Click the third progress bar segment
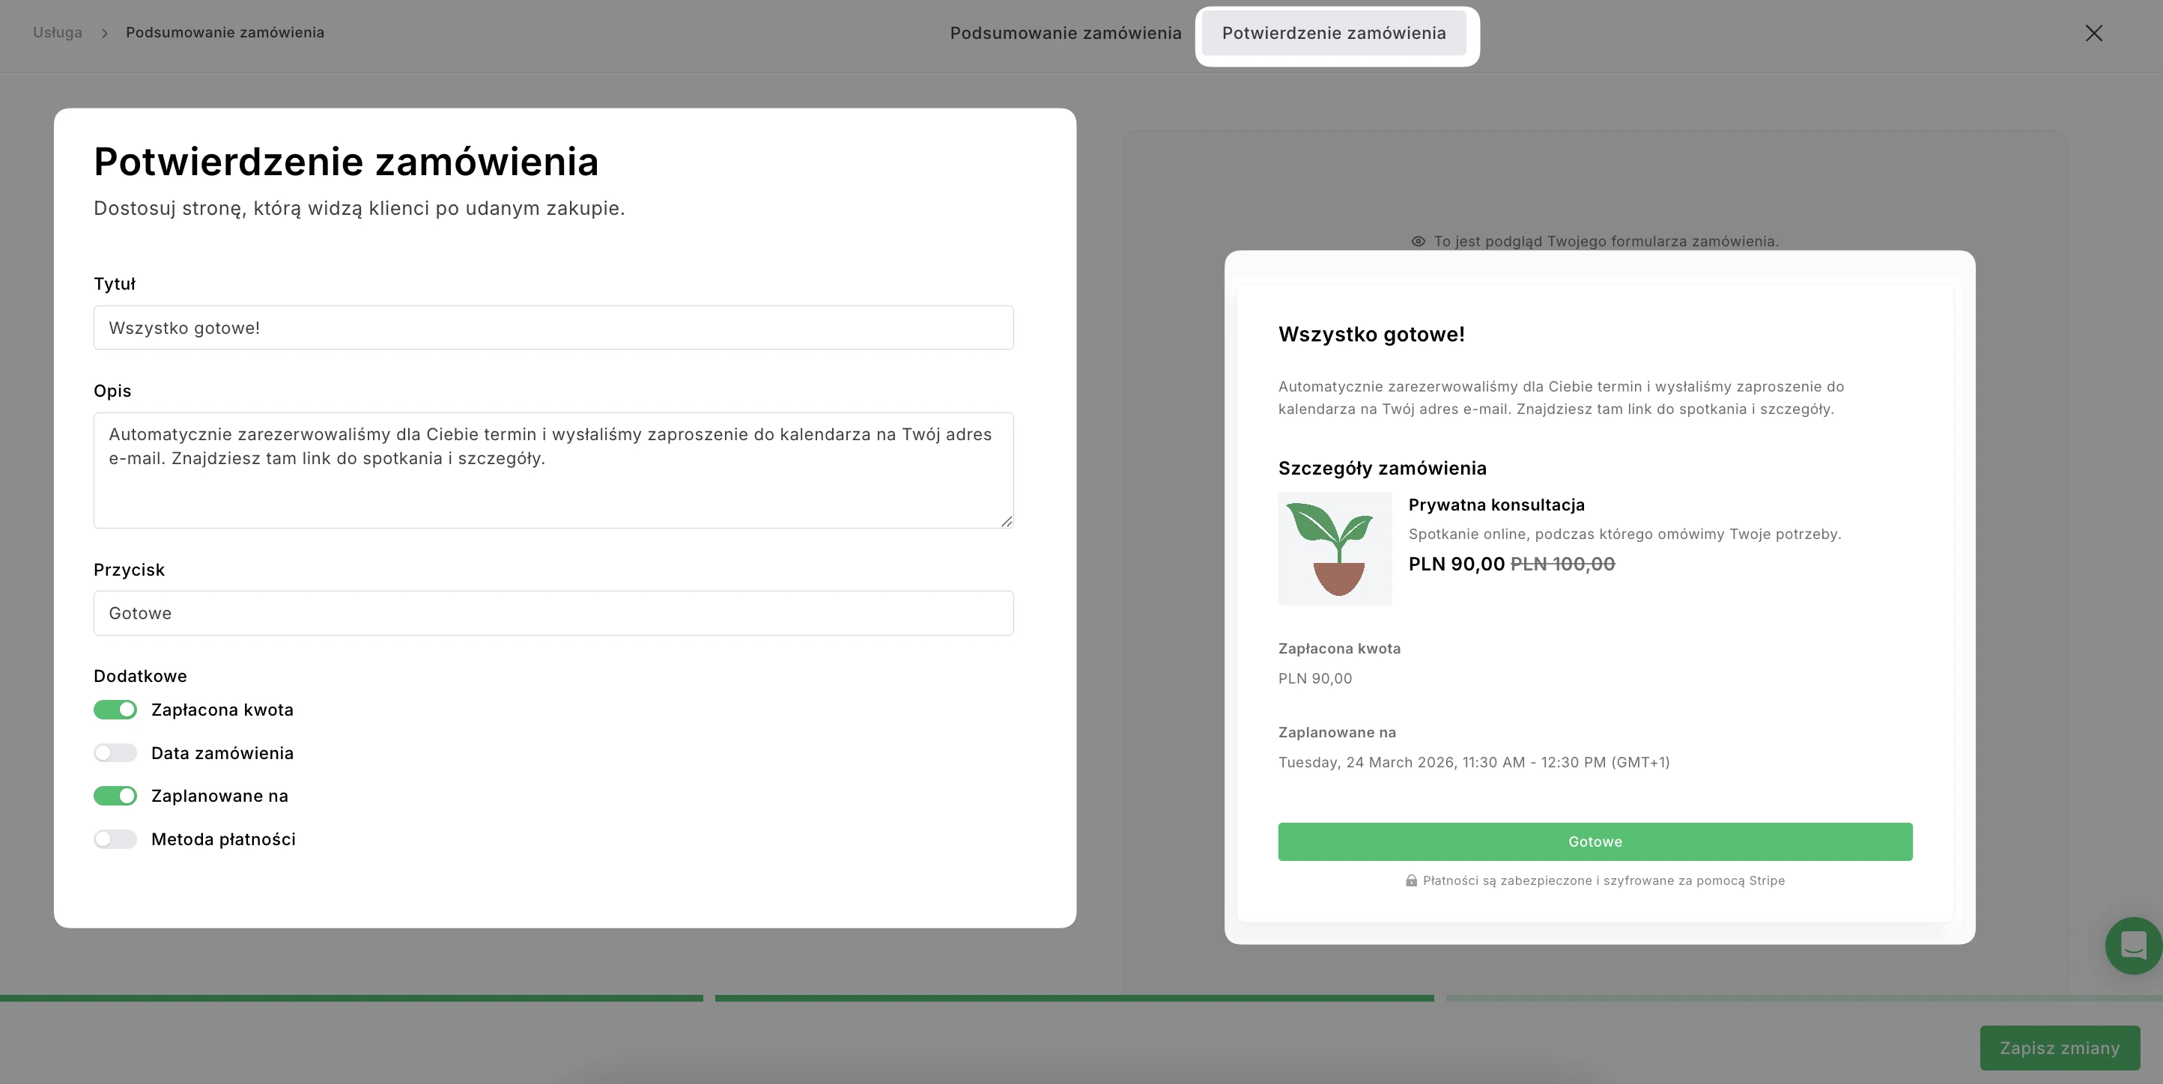The width and height of the screenshot is (2163, 1084). (1803, 999)
